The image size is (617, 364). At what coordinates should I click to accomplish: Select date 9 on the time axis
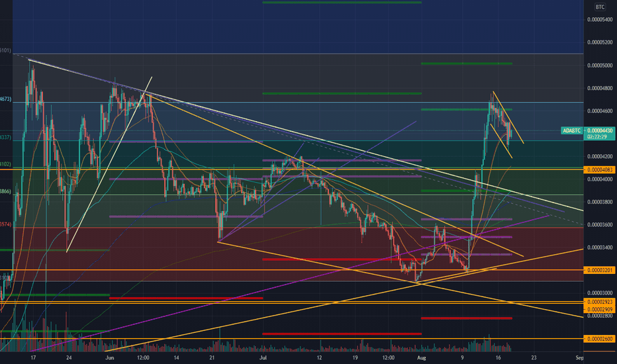pos(462,357)
